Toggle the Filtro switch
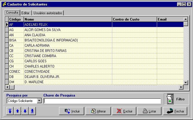 [x=170, y=99]
